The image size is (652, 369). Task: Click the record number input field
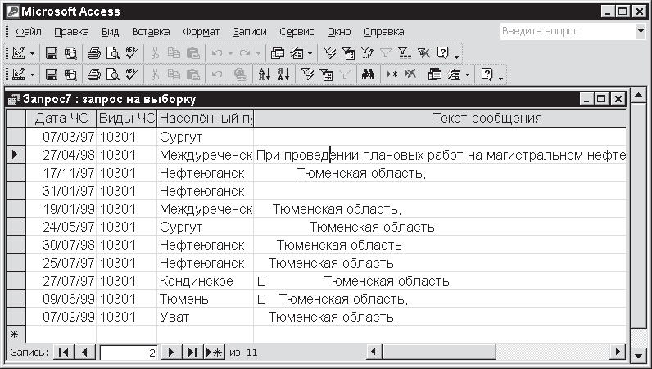127,353
